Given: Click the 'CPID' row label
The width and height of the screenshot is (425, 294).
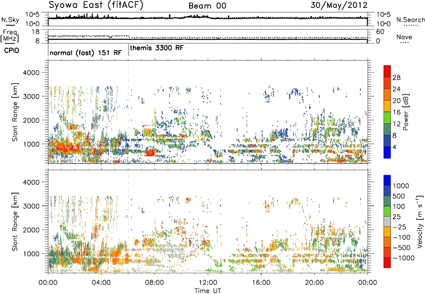Looking at the screenshot, I should [12, 50].
